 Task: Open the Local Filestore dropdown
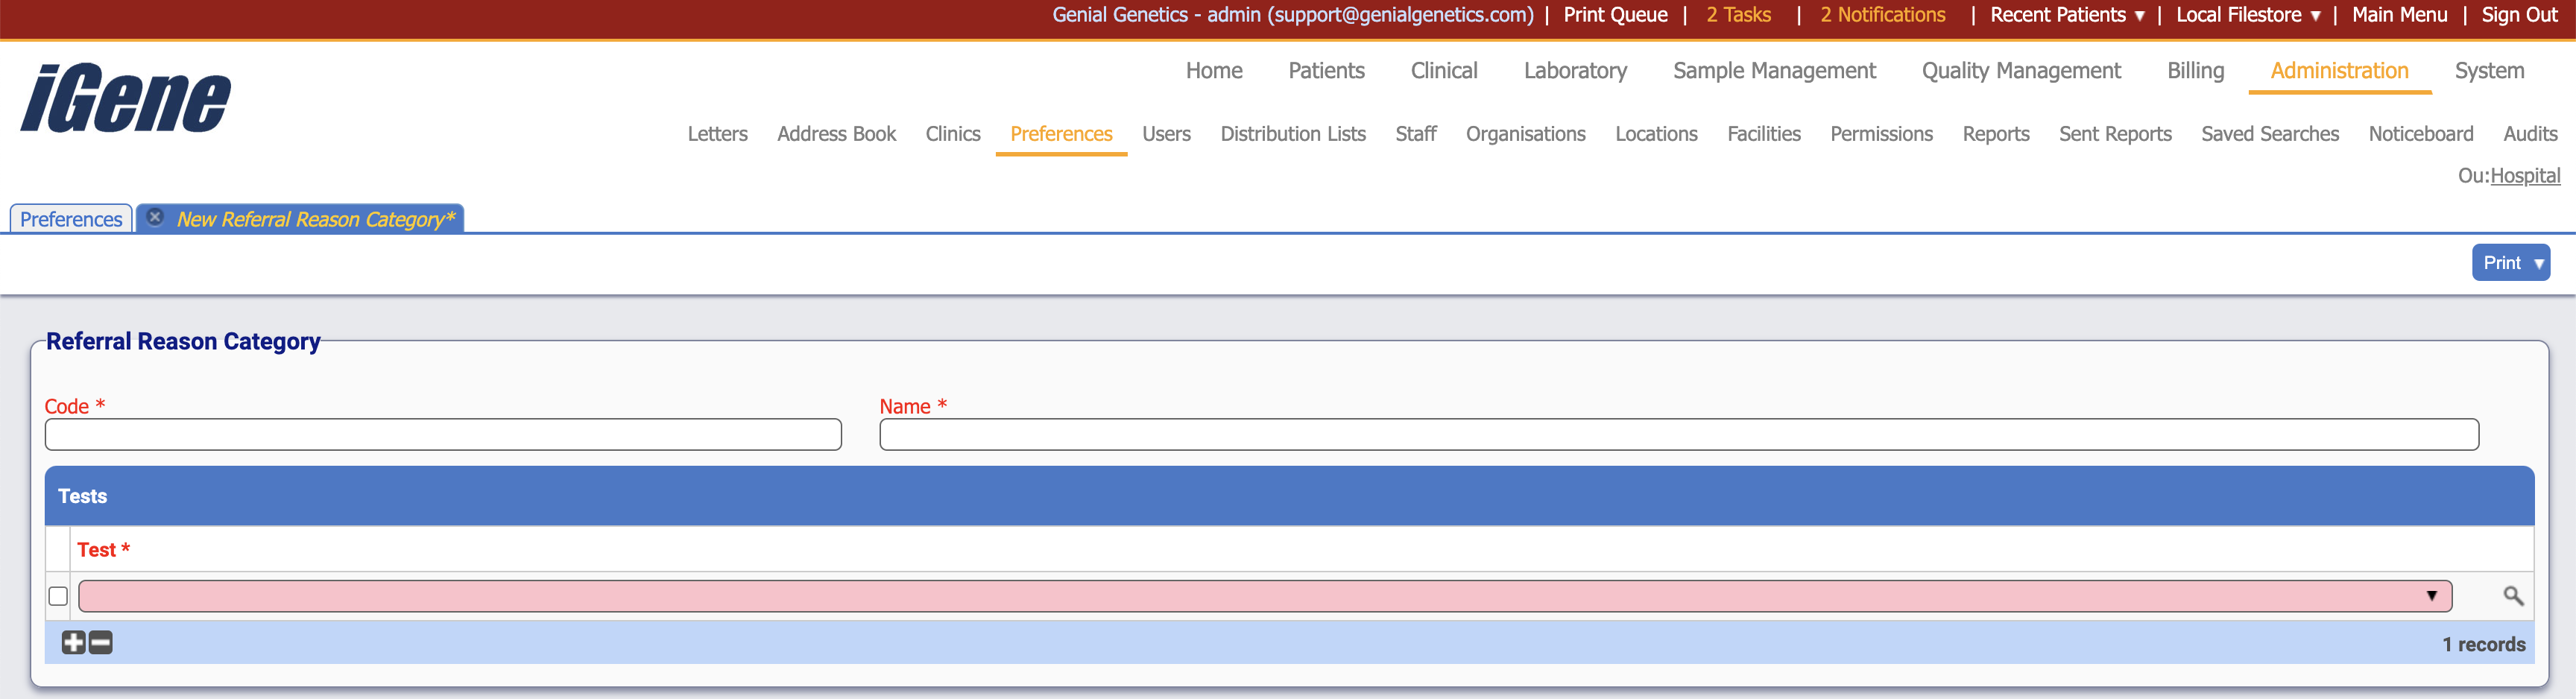pos(2246,15)
